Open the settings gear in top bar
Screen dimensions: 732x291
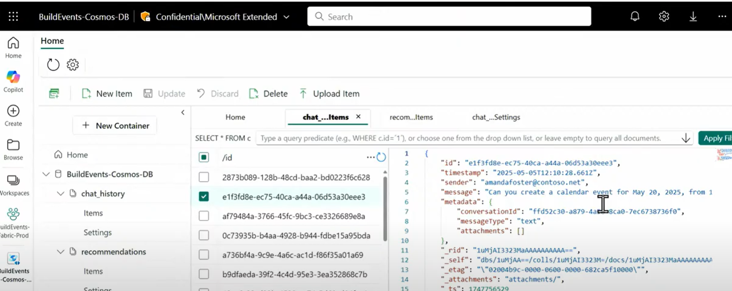tap(664, 17)
